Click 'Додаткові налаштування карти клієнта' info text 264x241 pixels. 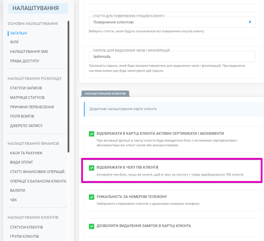coord(123,109)
